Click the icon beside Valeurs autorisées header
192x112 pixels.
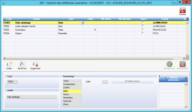click(186, 78)
